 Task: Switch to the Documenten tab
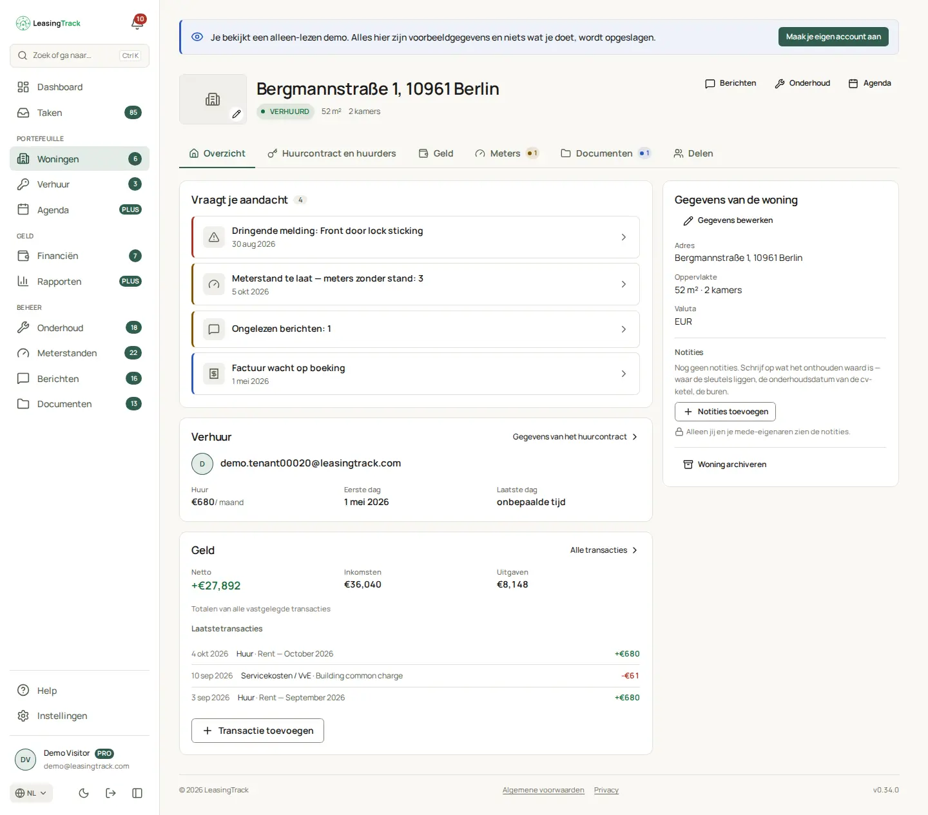pyautogui.click(x=606, y=153)
